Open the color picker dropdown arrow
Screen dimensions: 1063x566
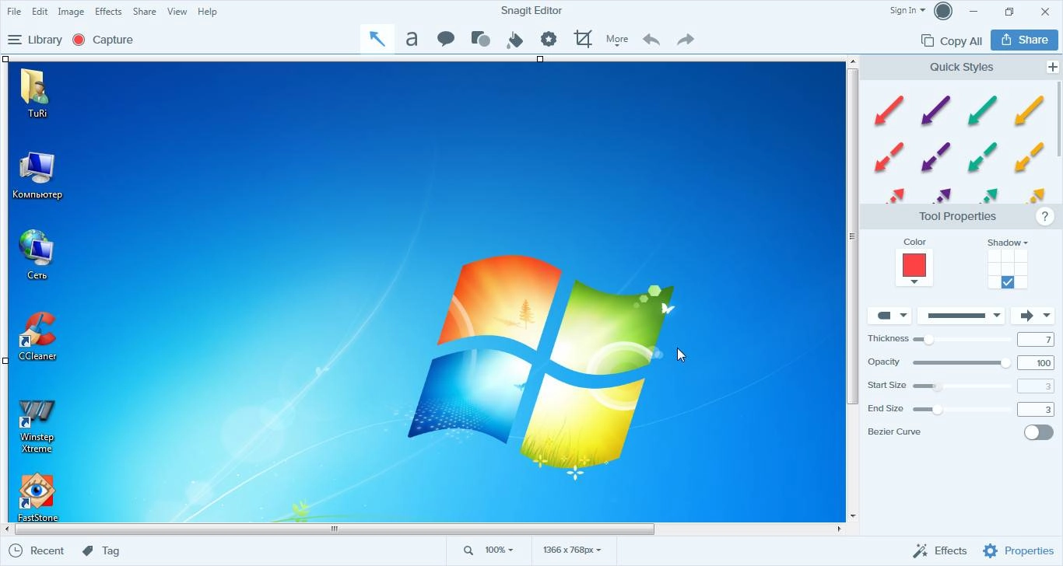[914, 282]
